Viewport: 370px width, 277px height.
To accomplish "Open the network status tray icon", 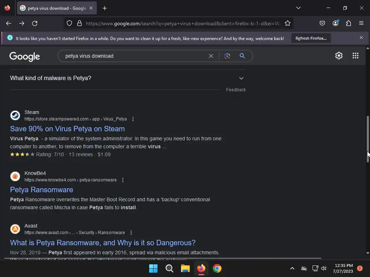I will (x=315, y=268).
